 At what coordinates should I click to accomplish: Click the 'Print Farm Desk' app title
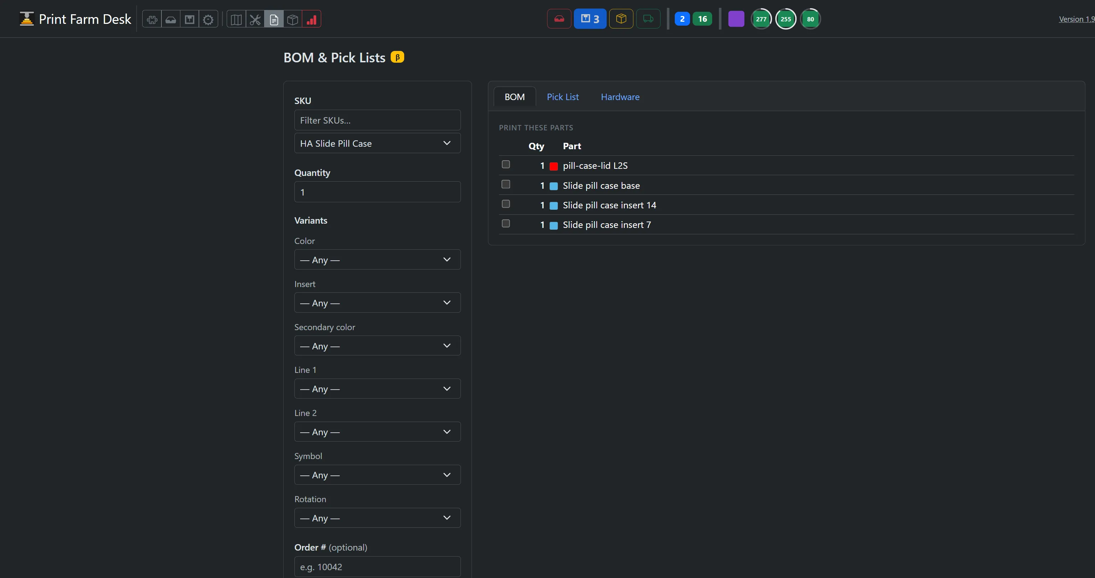tap(85, 19)
